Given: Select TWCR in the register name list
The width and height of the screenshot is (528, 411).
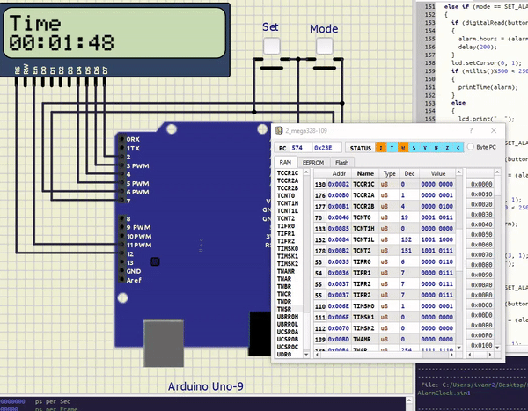Looking at the screenshot, I should [284, 294].
